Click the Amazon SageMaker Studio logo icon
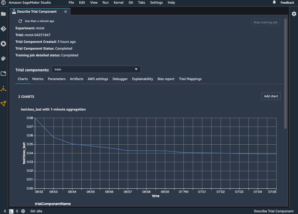The height and width of the screenshot is (214, 298). pos(3,3)
